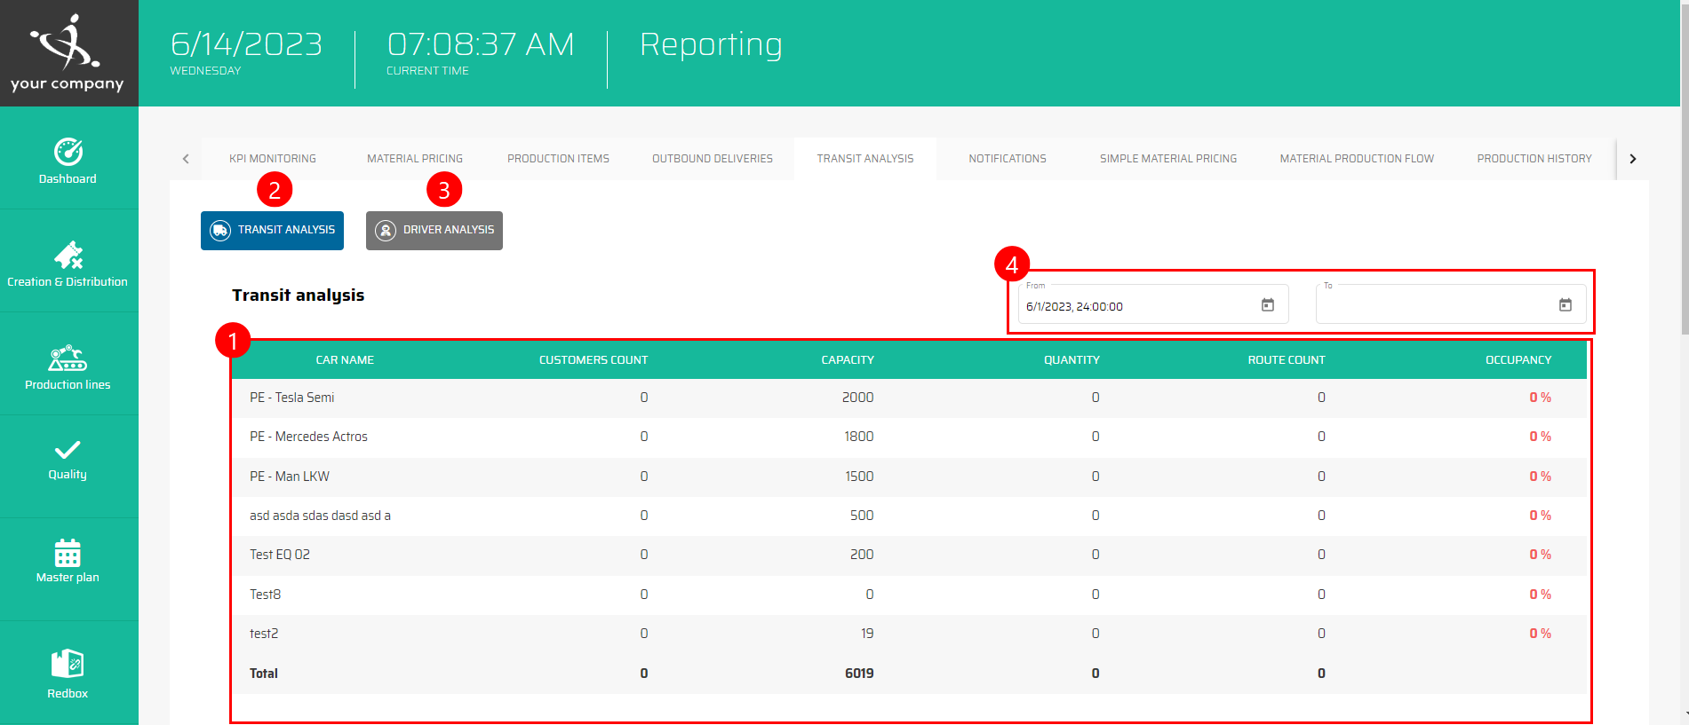Image resolution: width=1689 pixels, height=725 pixels.
Task: Open the From date calendar picker icon
Action: pyautogui.click(x=1268, y=305)
